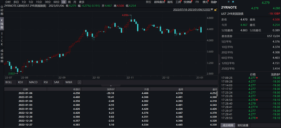Click the 2YRNOTE title in quote panel
The width and height of the screenshot is (281, 128).
[x=229, y=7]
